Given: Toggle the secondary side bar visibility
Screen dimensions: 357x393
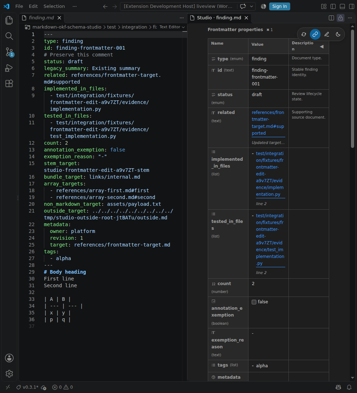Looking at the screenshot, I should click(x=352, y=6).
